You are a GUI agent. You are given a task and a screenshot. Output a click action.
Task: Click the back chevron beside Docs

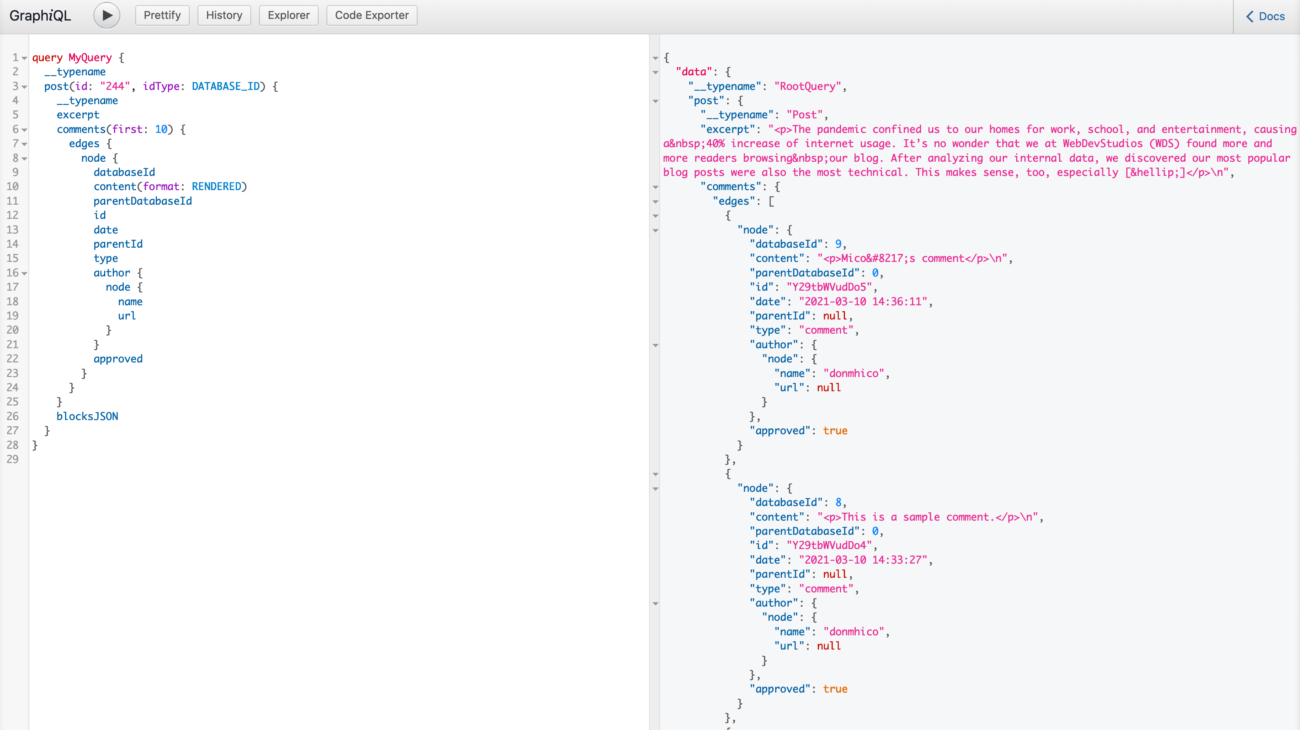click(1249, 16)
